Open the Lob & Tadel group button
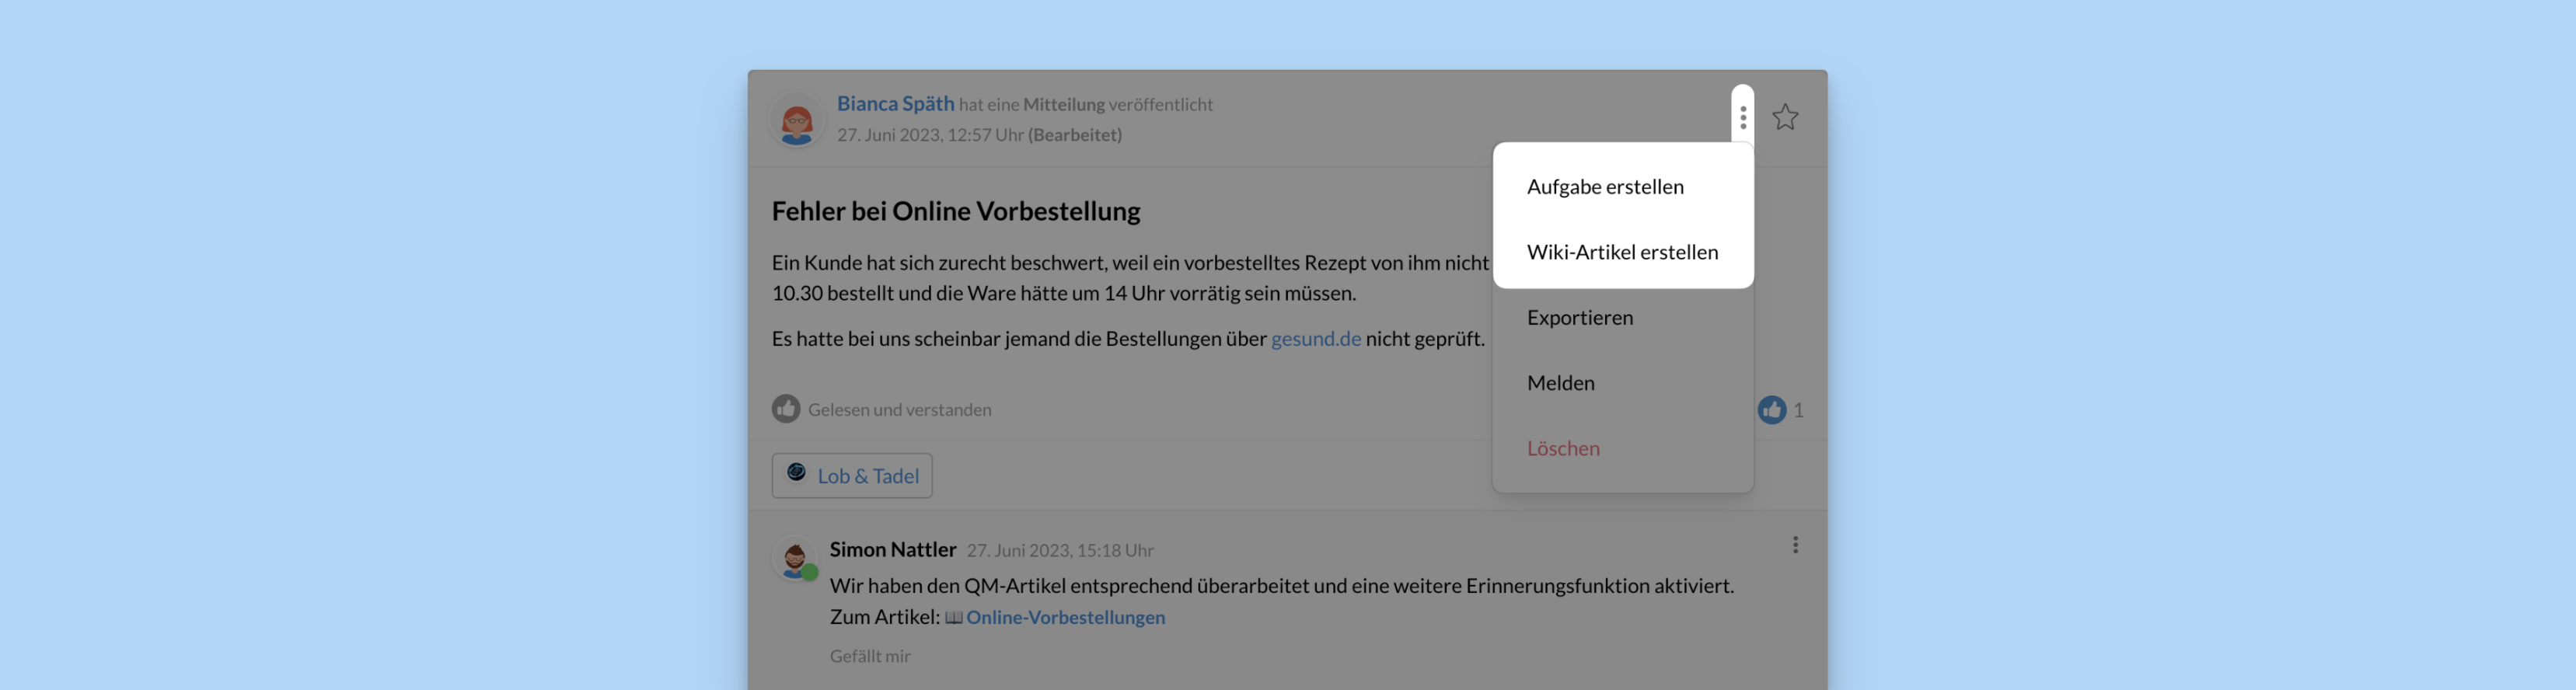 [x=852, y=476]
